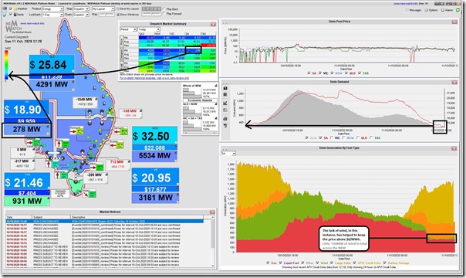466x278 pixels.
Task: Enable the VIC checkbox under demand chart
Action: click(333, 138)
